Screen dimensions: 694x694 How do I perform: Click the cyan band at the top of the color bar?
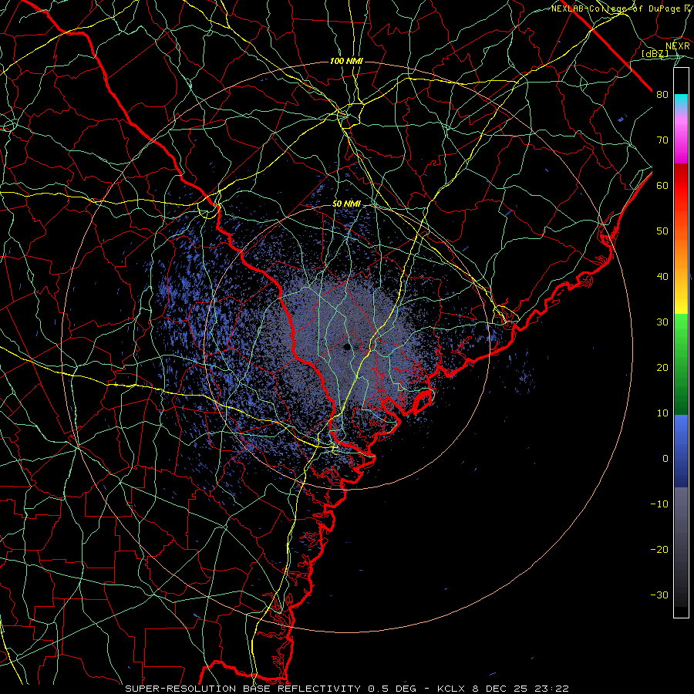click(x=681, y=102)
